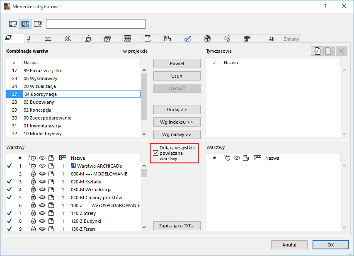Open help with the question mark
354x256 pixels.
(x=325, y=6)
